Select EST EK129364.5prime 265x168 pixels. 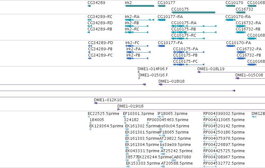point(106,126)
